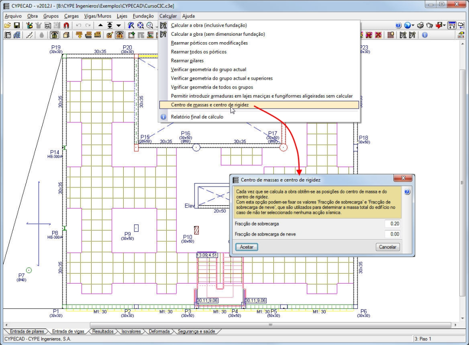Screen dimensions: 469x345
Task: Click the horizontal scrollbar thumb
Action: (270, 325)
